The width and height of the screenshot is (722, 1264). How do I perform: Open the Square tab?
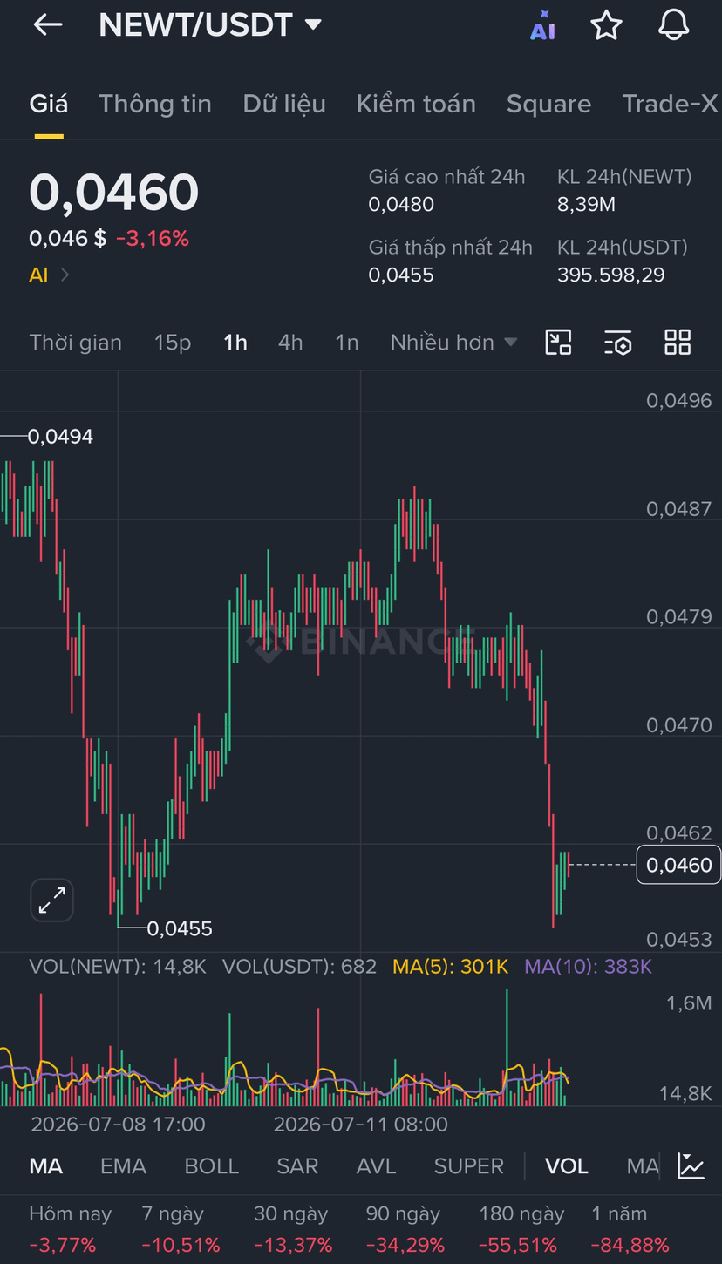coord(548,104)
